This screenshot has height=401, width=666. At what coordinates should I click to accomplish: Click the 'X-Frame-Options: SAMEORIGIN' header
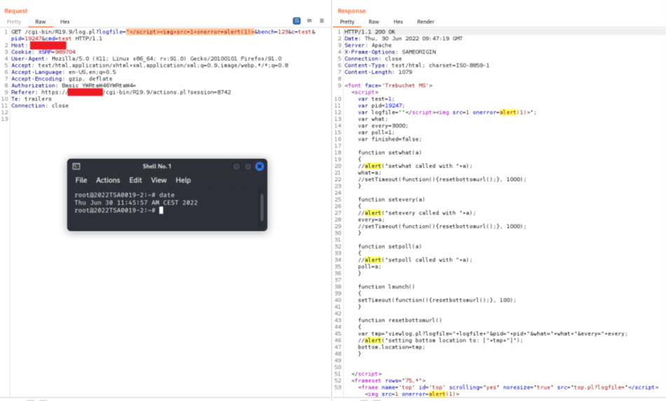[390, 52]
